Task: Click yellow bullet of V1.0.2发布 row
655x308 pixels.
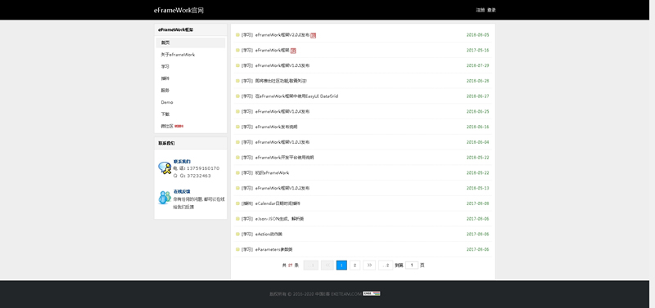Action: coord(237,188)
